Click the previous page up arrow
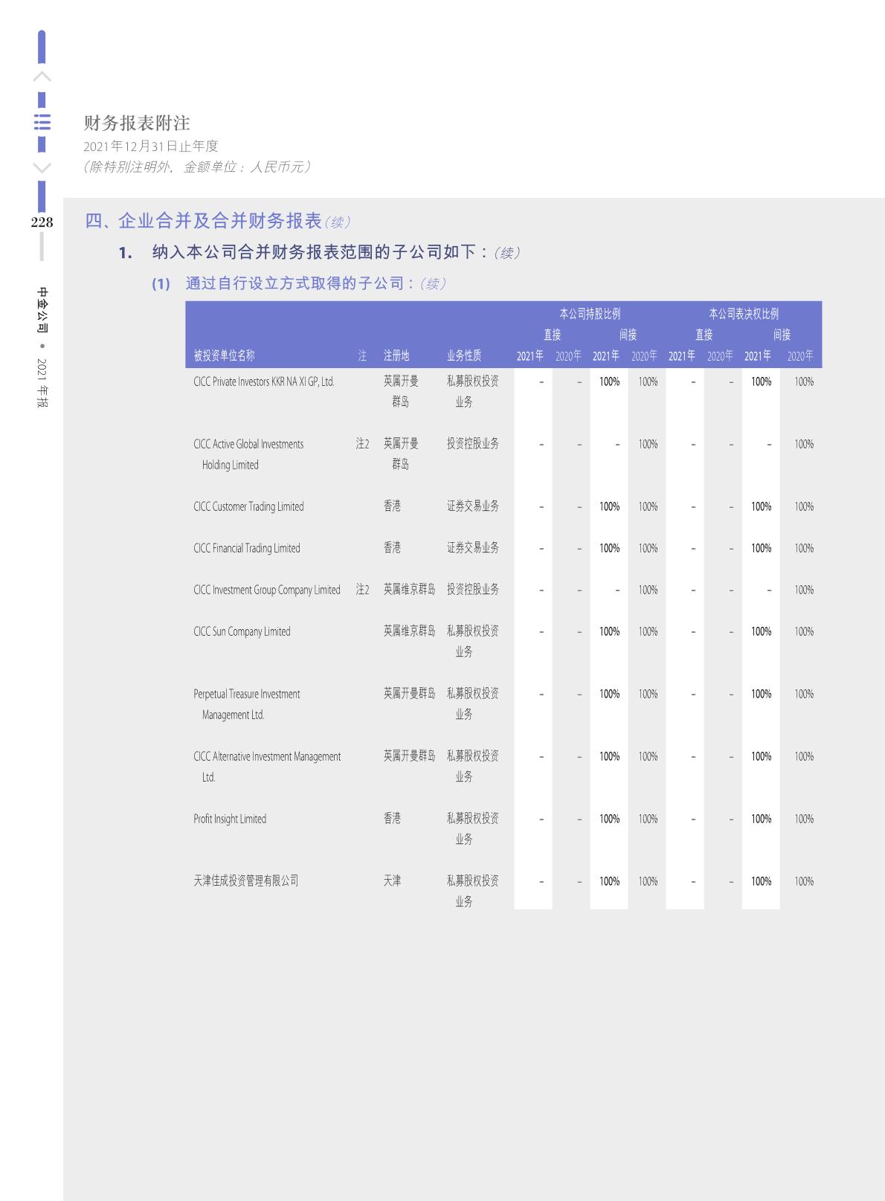The width and height of the screenshot is (885, 1201). 42,77
